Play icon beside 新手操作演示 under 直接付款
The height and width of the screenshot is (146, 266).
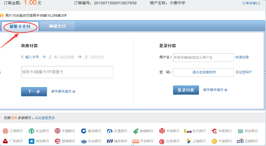click(74, 91)
